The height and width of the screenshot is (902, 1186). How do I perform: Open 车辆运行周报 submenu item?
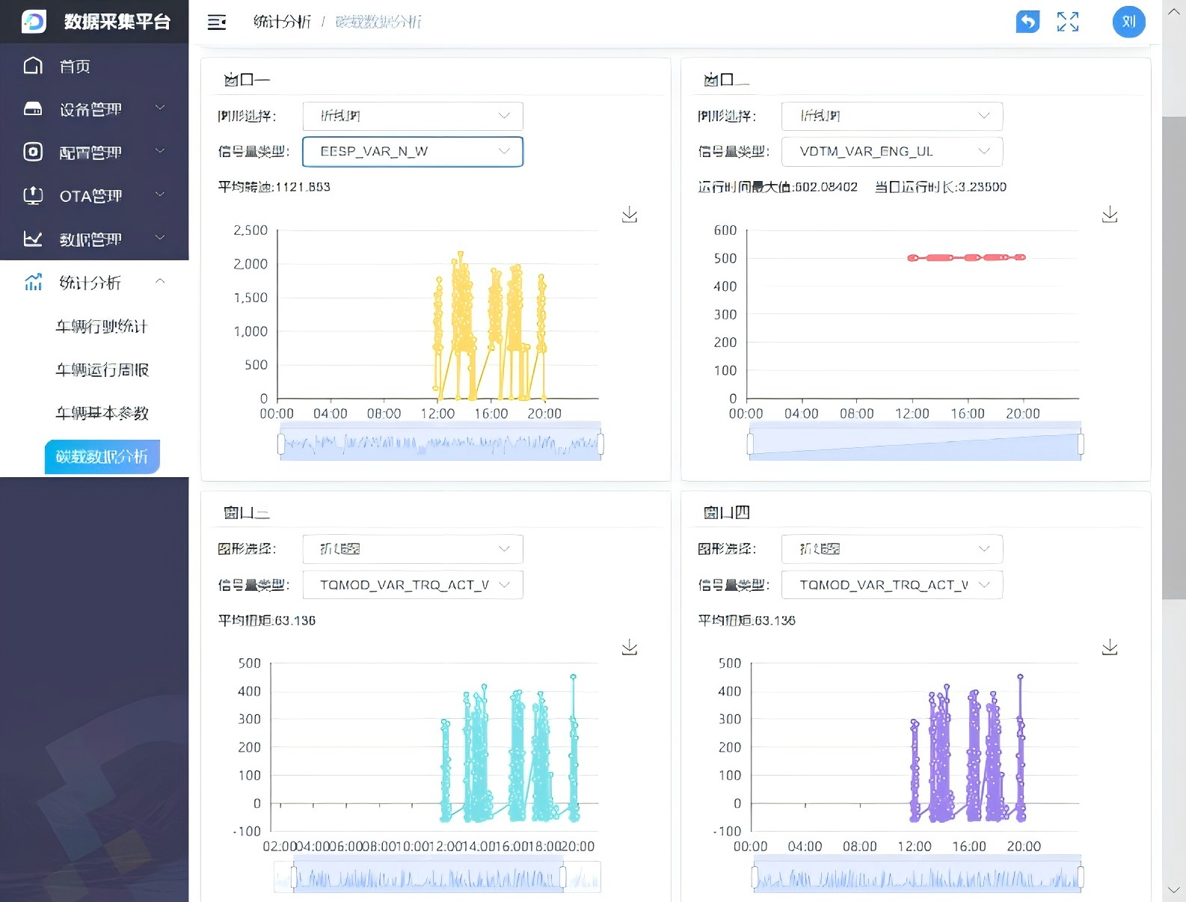tap(102, 370)
